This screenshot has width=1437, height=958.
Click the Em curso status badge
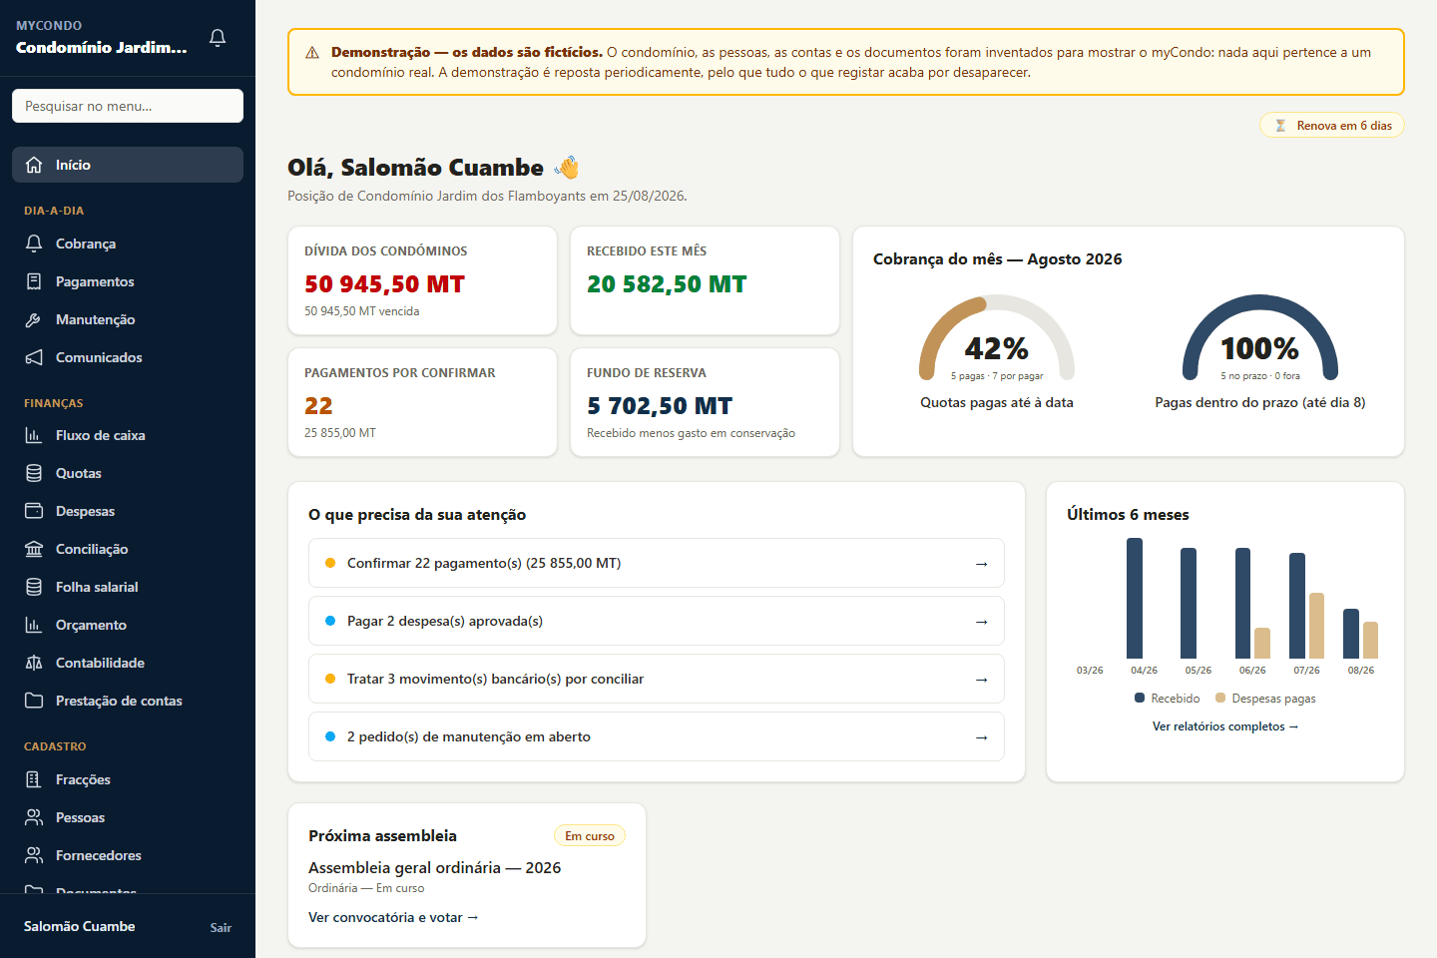(590, 835)
